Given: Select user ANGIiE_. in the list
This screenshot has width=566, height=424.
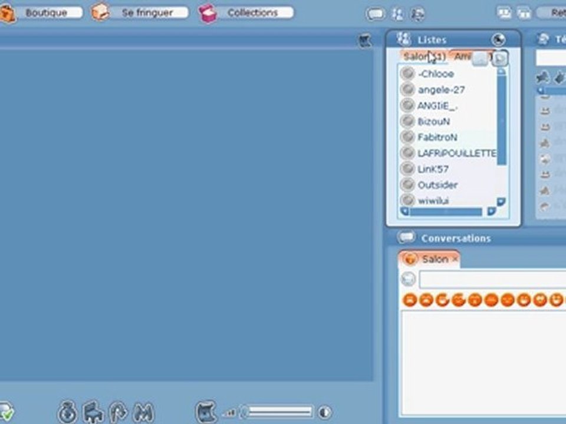Looking at the screenshot, I should point(437,105).
